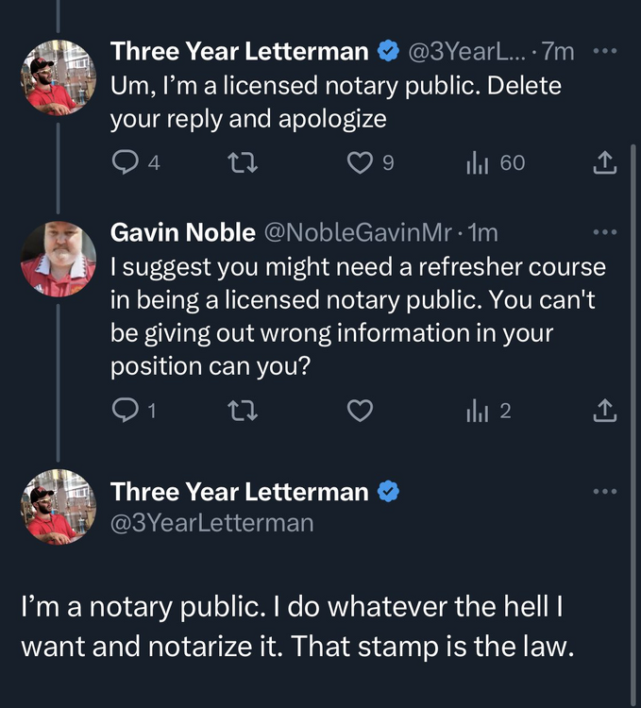Repost the "Delete your reply and apologize" tweet
The width and height of the screenshot is (641, 708).
tap(244, 163)
